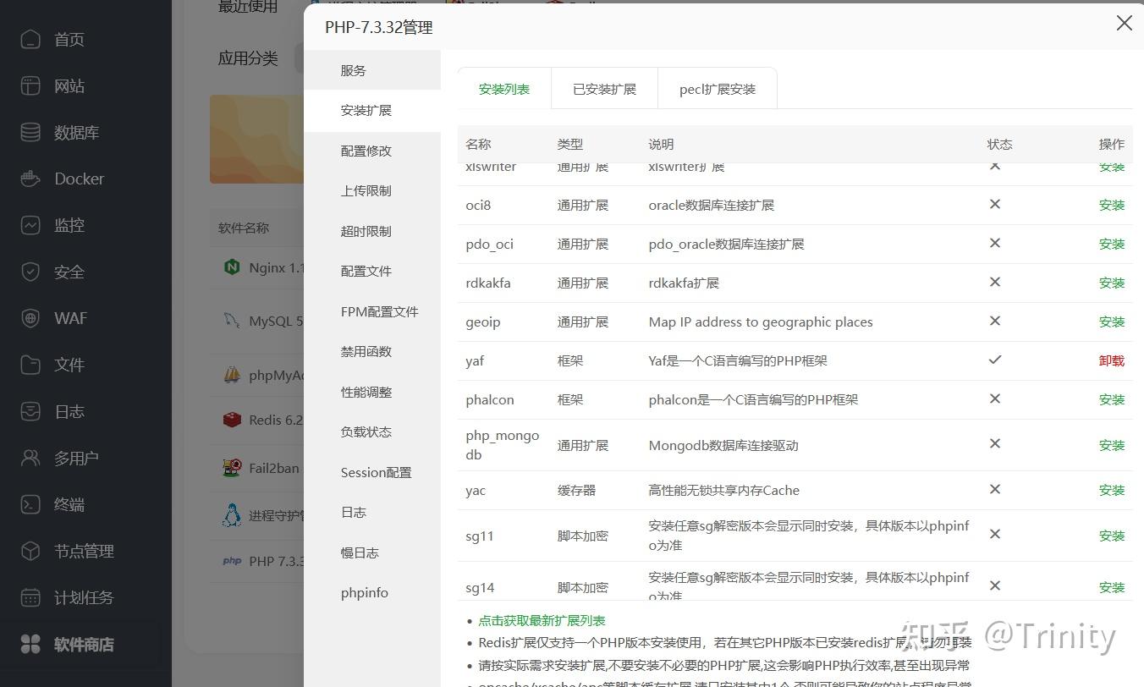Switch to the pecl扩展安装 tab
The image size is (1144, 687).
[717, 88]
